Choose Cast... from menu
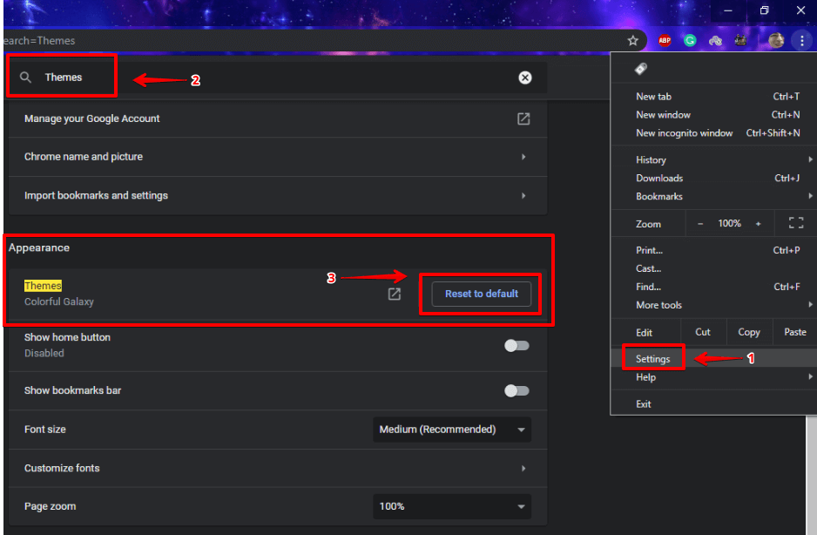817x535 pixels. pyautogui.click(x=713, y=268)
